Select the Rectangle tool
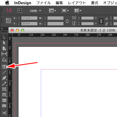 coord(4,95)
